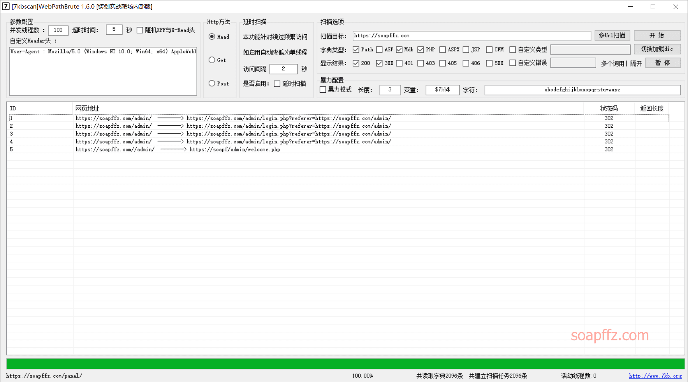Click the status bar path https://soapffz.com/panel/
Image resolution: width=688 pixels, height=382 pixels.
pos(44,376)
